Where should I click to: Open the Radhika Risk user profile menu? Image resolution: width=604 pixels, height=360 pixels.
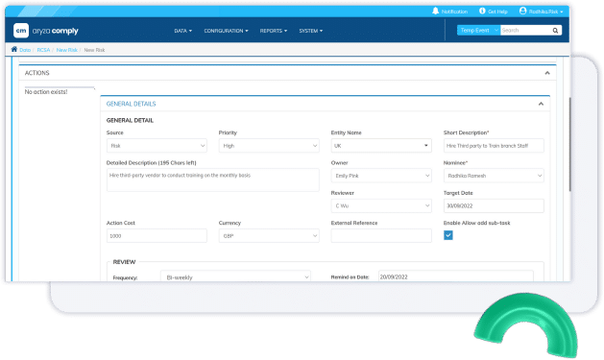click(x=541, y=12)
